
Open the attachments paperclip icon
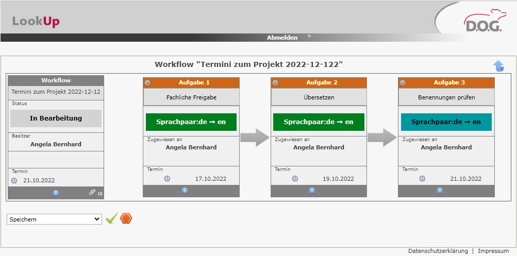coord(92,192)
